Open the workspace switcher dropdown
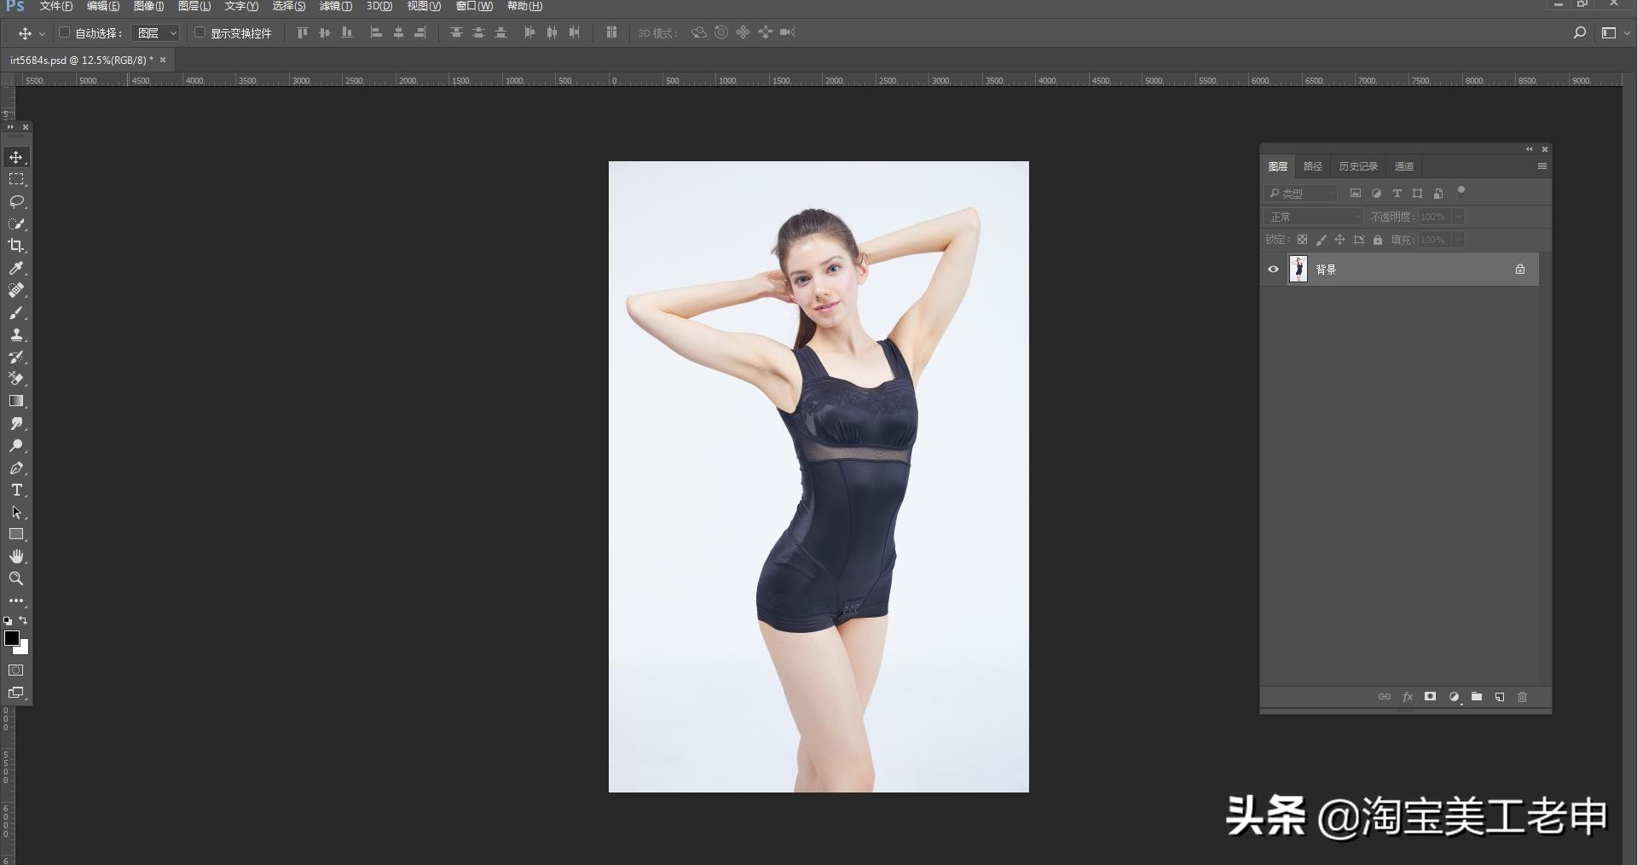 tap(1615, 32)
